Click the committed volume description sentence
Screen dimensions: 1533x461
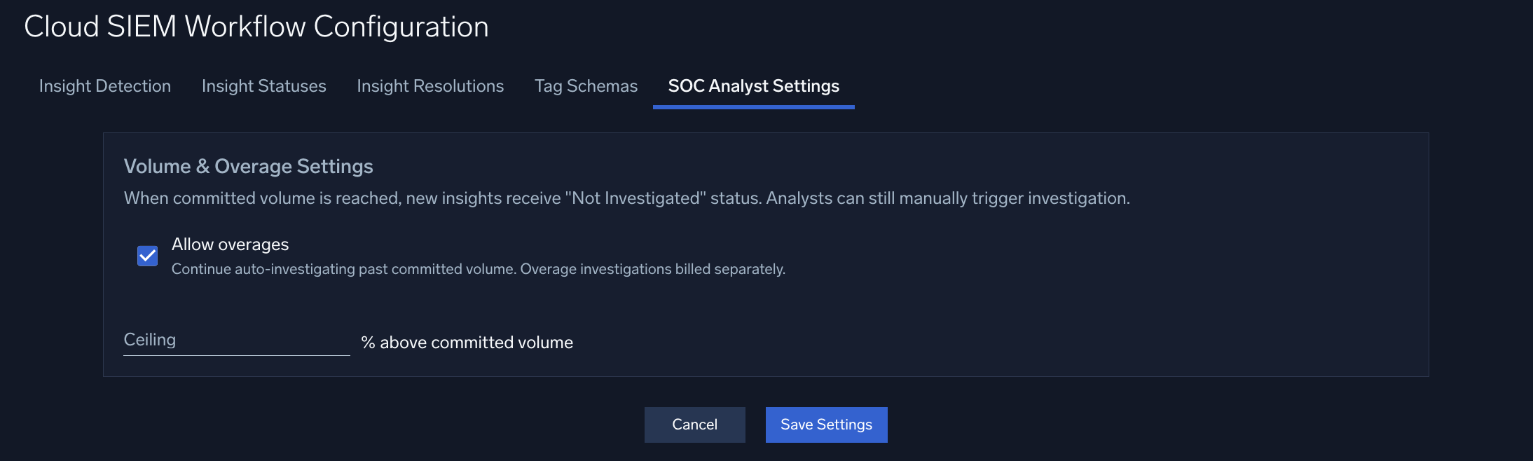pos(627,198)
